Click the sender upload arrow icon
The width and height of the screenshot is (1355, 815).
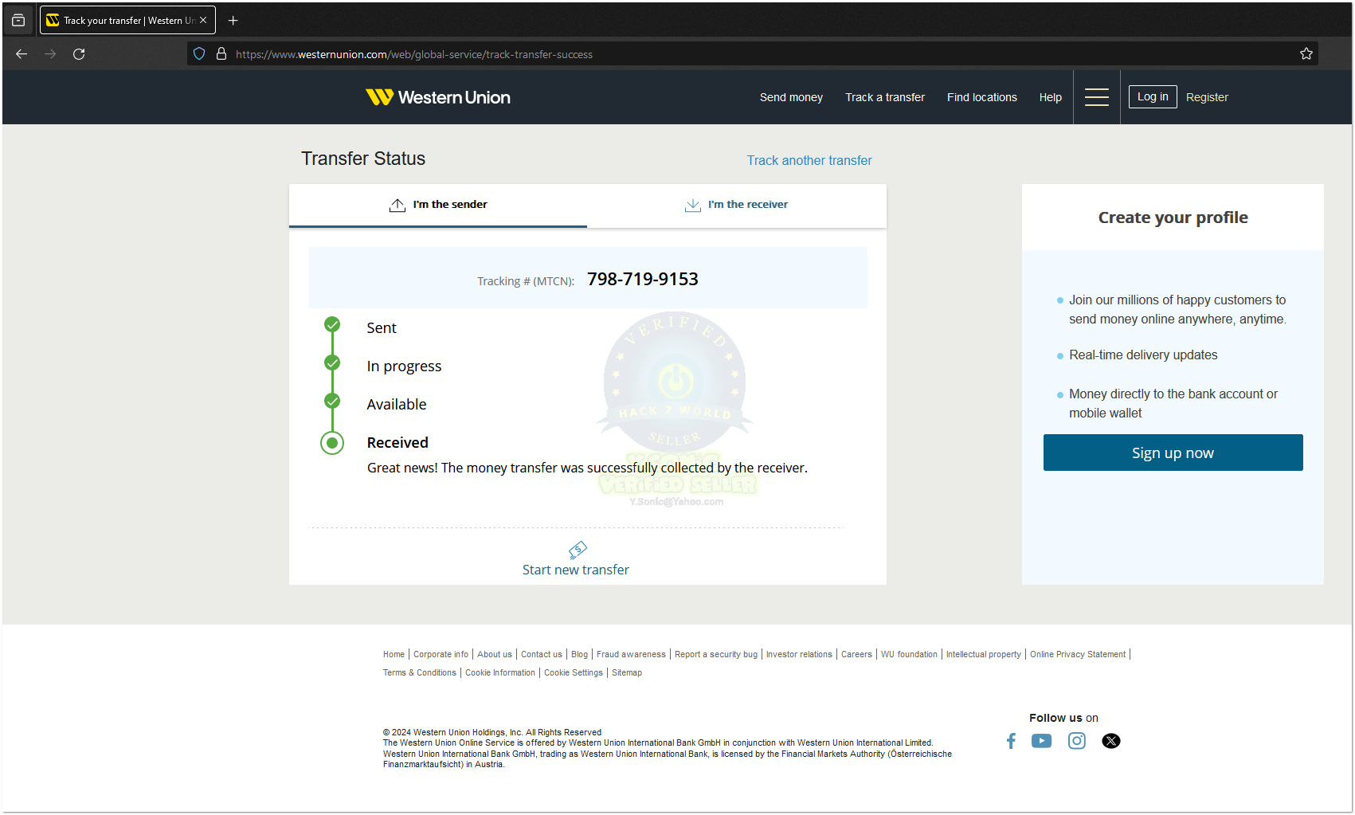397,205
